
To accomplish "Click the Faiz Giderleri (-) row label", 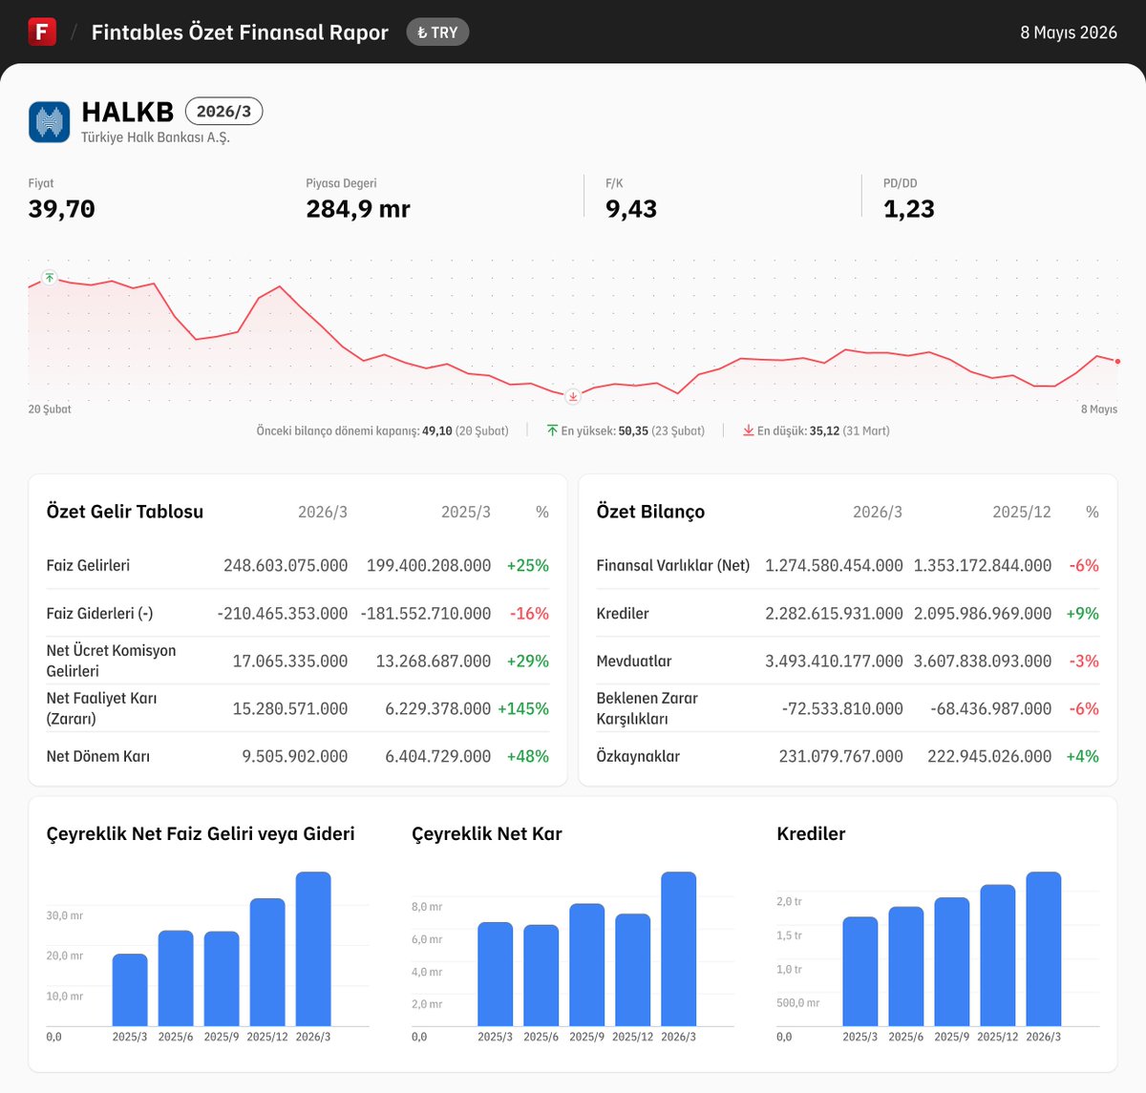I will coord(100,613).
